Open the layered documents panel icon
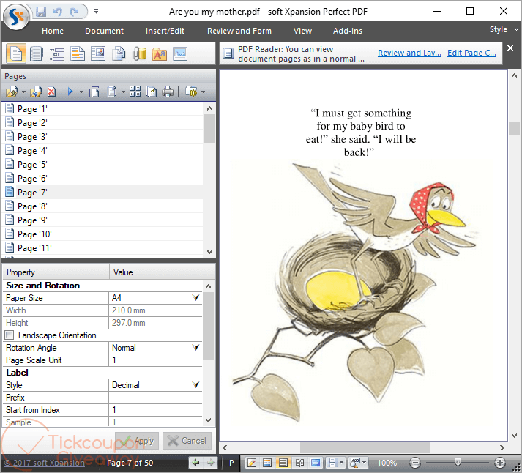This screenshot has width=522, height=473. (118, 53)
